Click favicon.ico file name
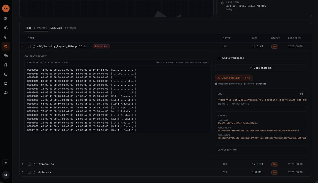This screenshot has width=318, height=183. [46, 164]
